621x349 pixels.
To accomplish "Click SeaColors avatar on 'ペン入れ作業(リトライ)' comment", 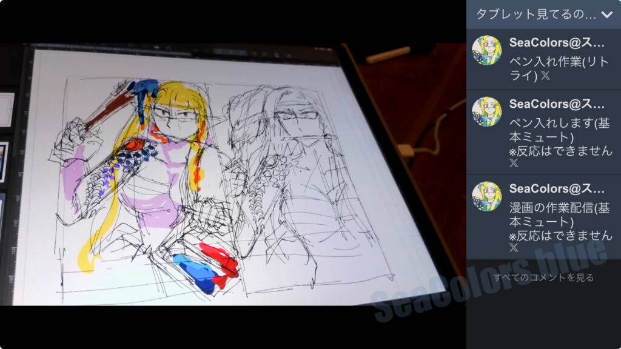I will pyautogui.click(x=486, y=50).
